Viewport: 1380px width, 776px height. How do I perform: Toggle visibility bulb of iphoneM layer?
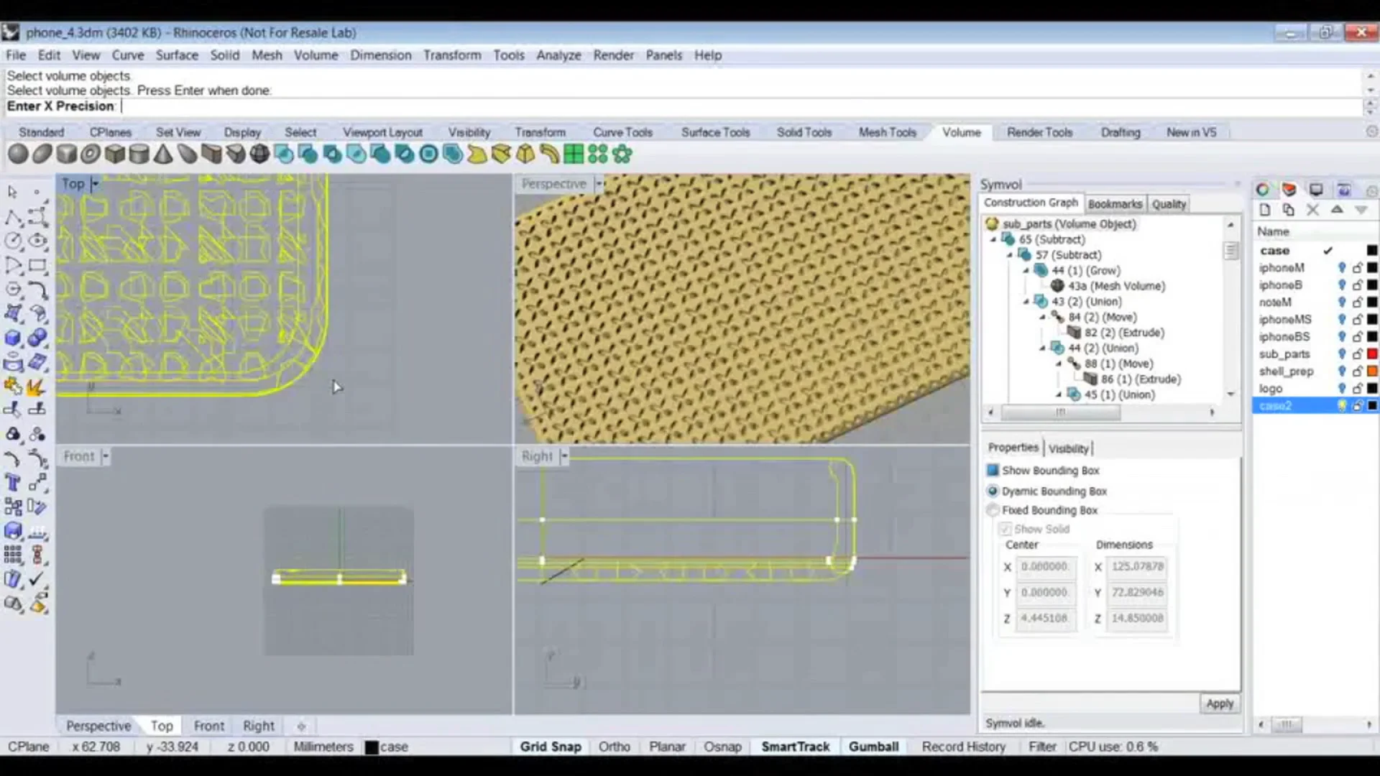point(1341,267)
